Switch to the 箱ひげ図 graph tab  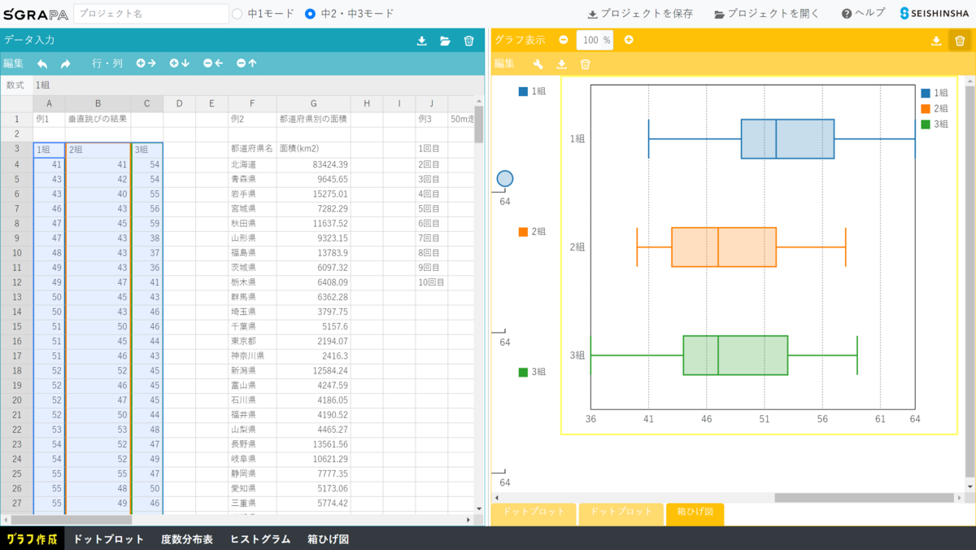[x=695, y=513]
